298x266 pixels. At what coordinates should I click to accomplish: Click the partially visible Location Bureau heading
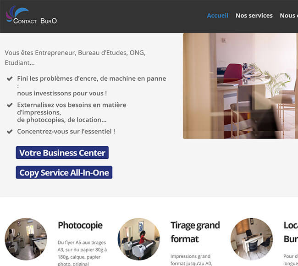pyautogui.click(x=291, y=232)
